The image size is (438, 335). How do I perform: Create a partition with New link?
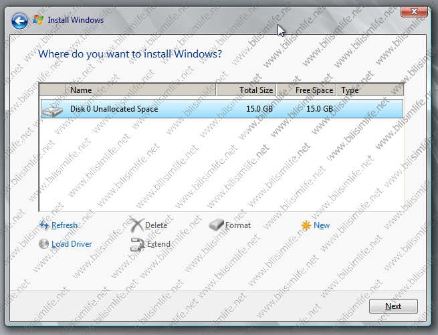coord(322,225)
